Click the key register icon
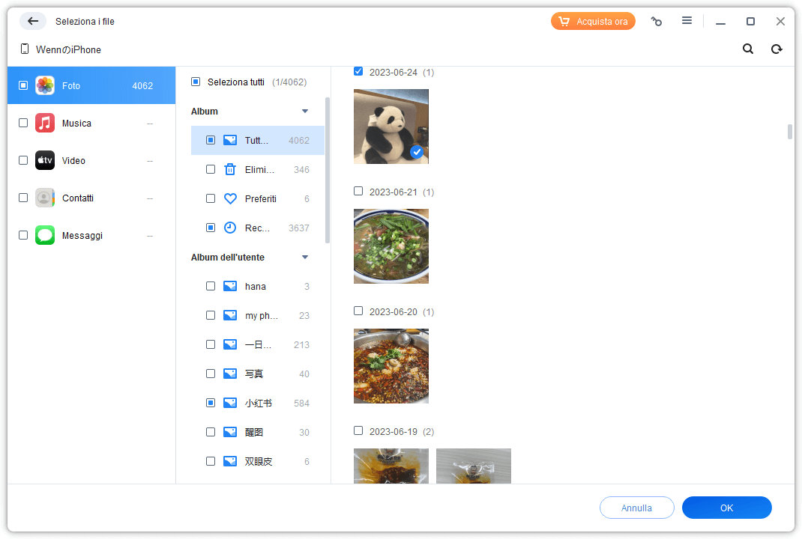Image resolution: width=802 pixels, height=539 pixels. (x=657, y=22)
